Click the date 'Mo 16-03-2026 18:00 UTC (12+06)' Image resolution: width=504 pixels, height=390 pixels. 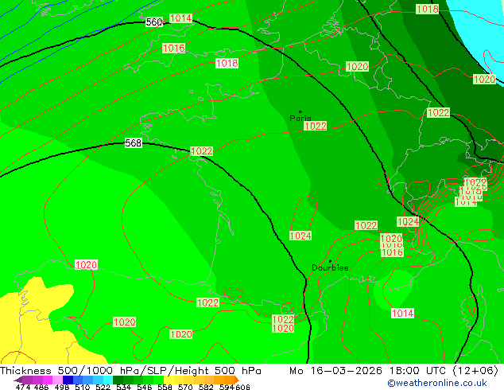[394, 371]
